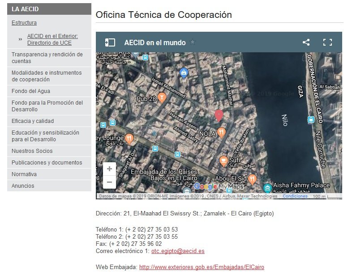Select the Abou El Sid restaurant marker

click(x=252, y=179)
